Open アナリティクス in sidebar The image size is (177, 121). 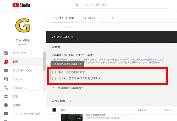click(x=21, y=71)
